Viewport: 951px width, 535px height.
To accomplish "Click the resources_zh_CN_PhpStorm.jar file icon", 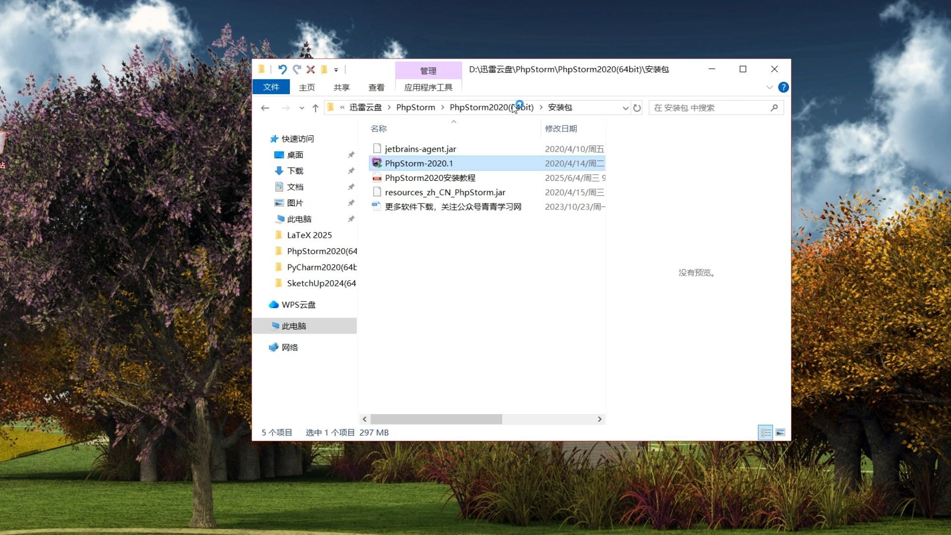I will pos(377,192).
